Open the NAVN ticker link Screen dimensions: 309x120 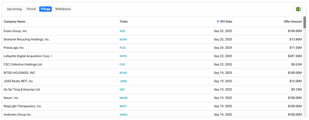tap(123, 98)
